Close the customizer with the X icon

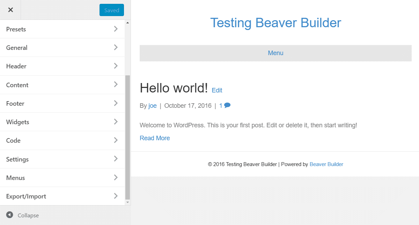(10, 10)
